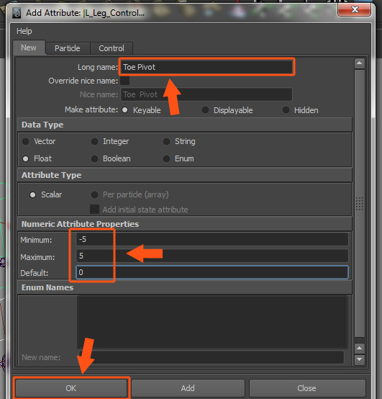The width and height of the screenshot is (382, 399).
Task: Click the scrollbar up arrow at top
Action: [x=360, y=63]
